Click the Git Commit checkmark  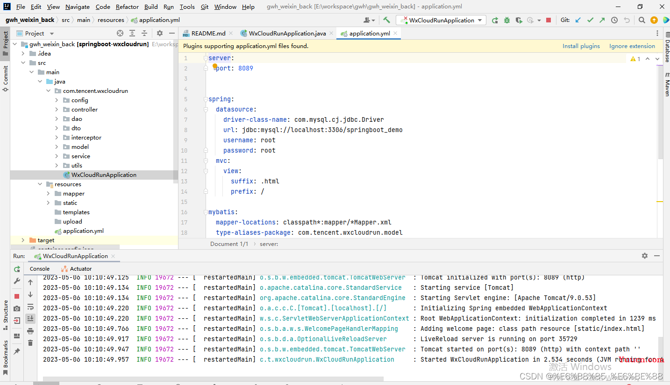coord(590,20)
